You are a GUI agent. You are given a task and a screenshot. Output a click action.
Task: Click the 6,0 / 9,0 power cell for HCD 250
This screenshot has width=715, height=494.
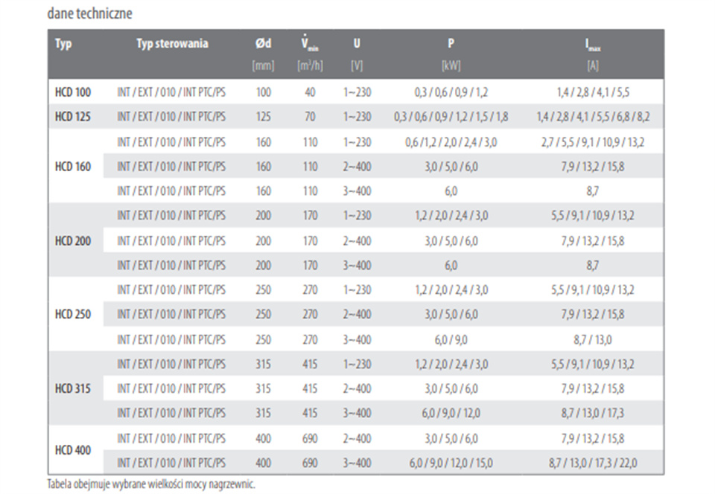pyautogui.click(x=451, y=340)
